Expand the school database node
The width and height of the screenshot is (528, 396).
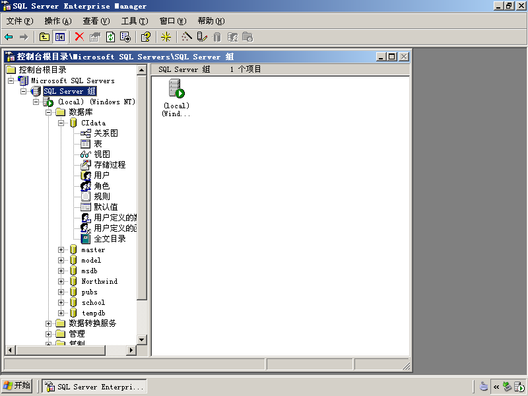(x=61, y=302)
